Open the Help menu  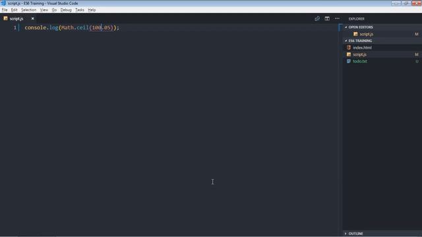92,10
